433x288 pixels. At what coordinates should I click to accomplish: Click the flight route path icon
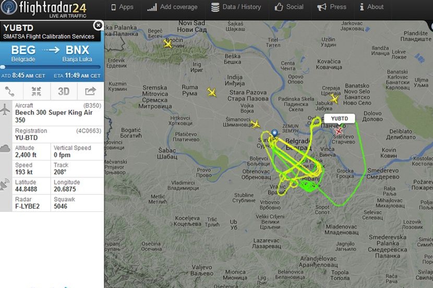tap(10, 92)
